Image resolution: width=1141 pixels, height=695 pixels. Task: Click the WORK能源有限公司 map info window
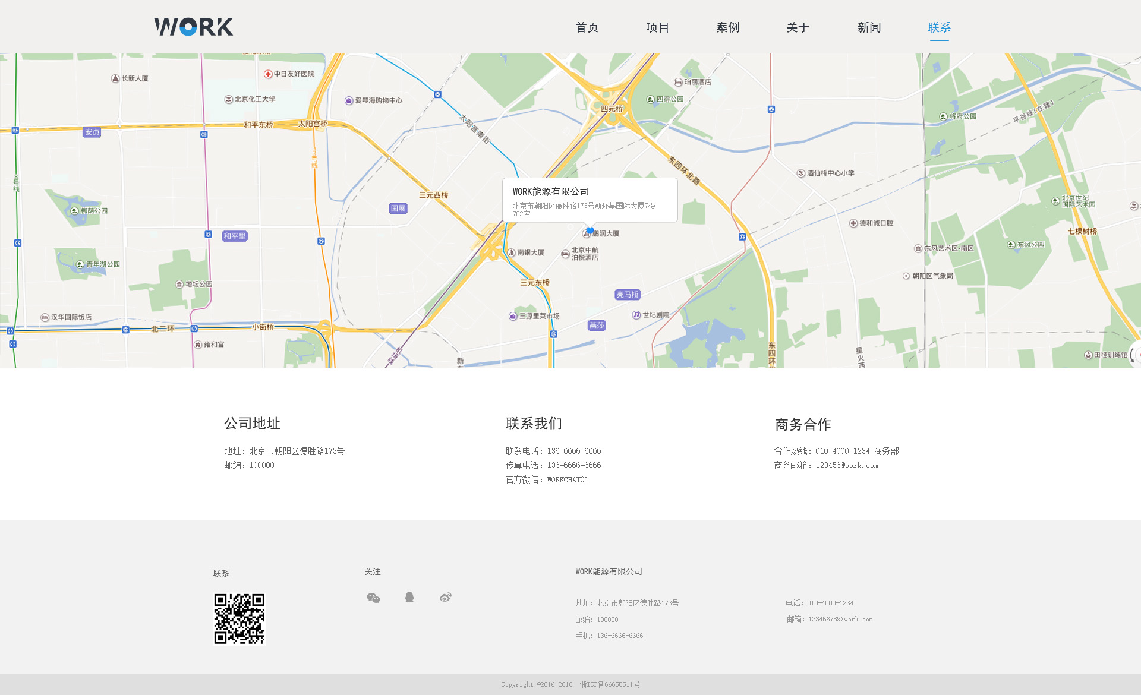click(590, 200)
